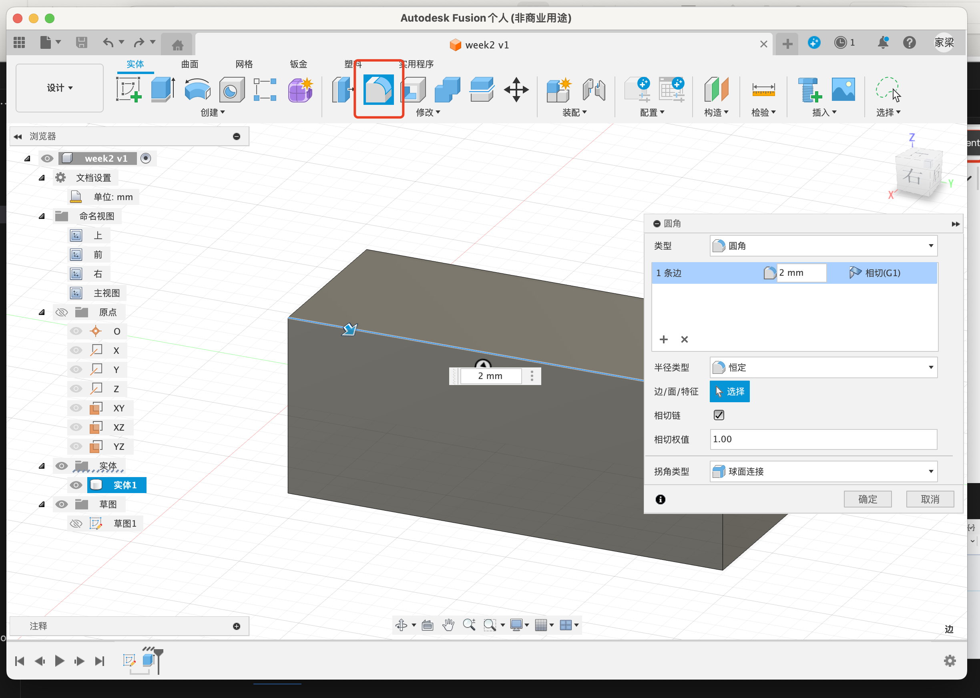Expand the 修改 menu
Viewport: 980px width, 698px height.
428,112
